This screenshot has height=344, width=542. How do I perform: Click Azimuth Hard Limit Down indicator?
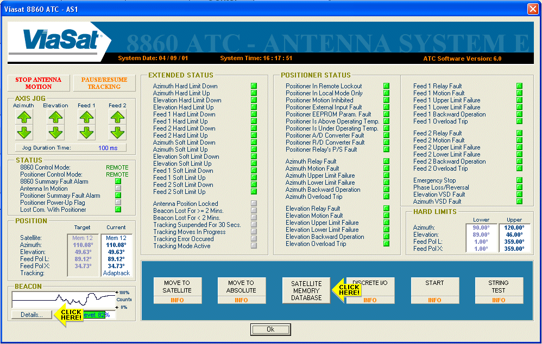(254, 86)
